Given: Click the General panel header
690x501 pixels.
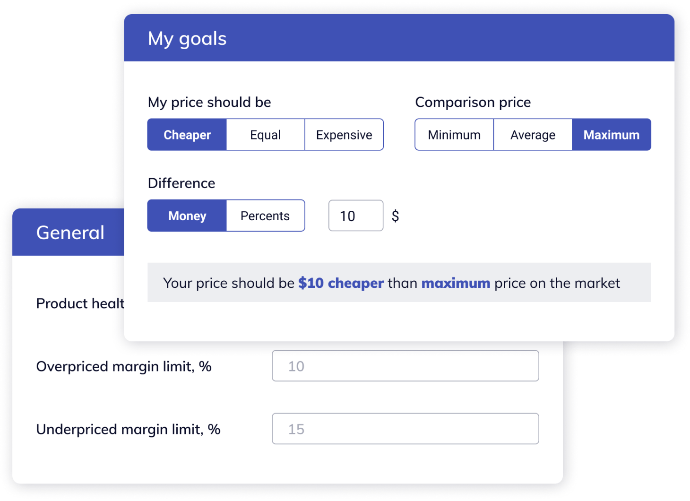Looking at the screenshot, I should (70, 232).
